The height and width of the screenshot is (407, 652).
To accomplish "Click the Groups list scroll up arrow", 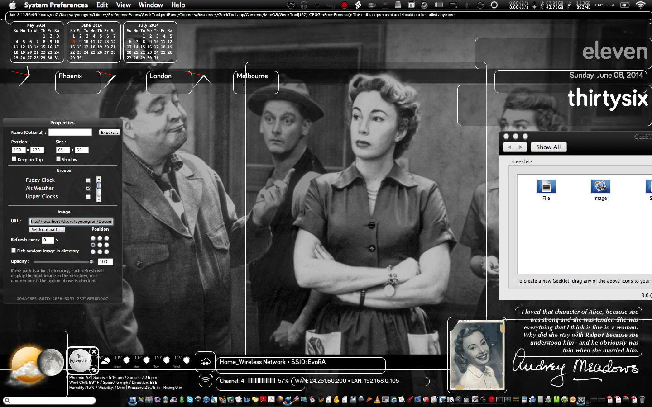I will (x=99, y=179).
